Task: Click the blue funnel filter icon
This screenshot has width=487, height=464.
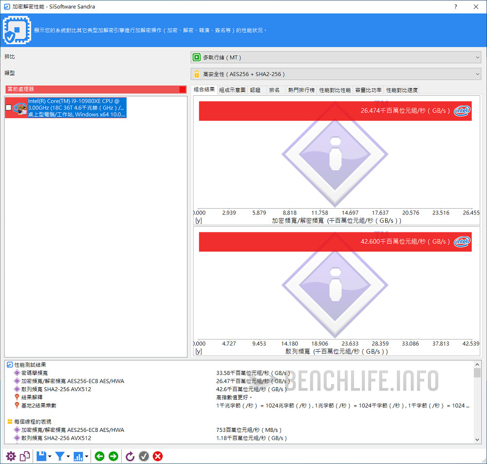Action: (59, 456)
